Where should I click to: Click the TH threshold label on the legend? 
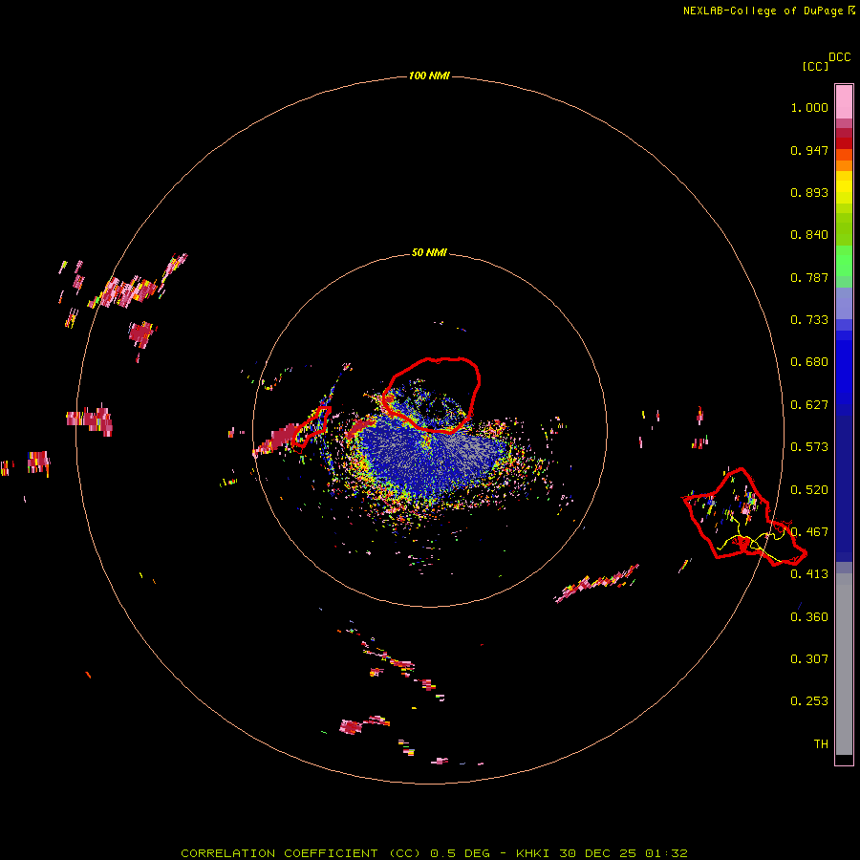click(821, 744)
